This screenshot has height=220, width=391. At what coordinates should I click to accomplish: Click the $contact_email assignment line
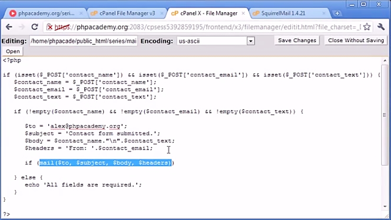point(89,90)
